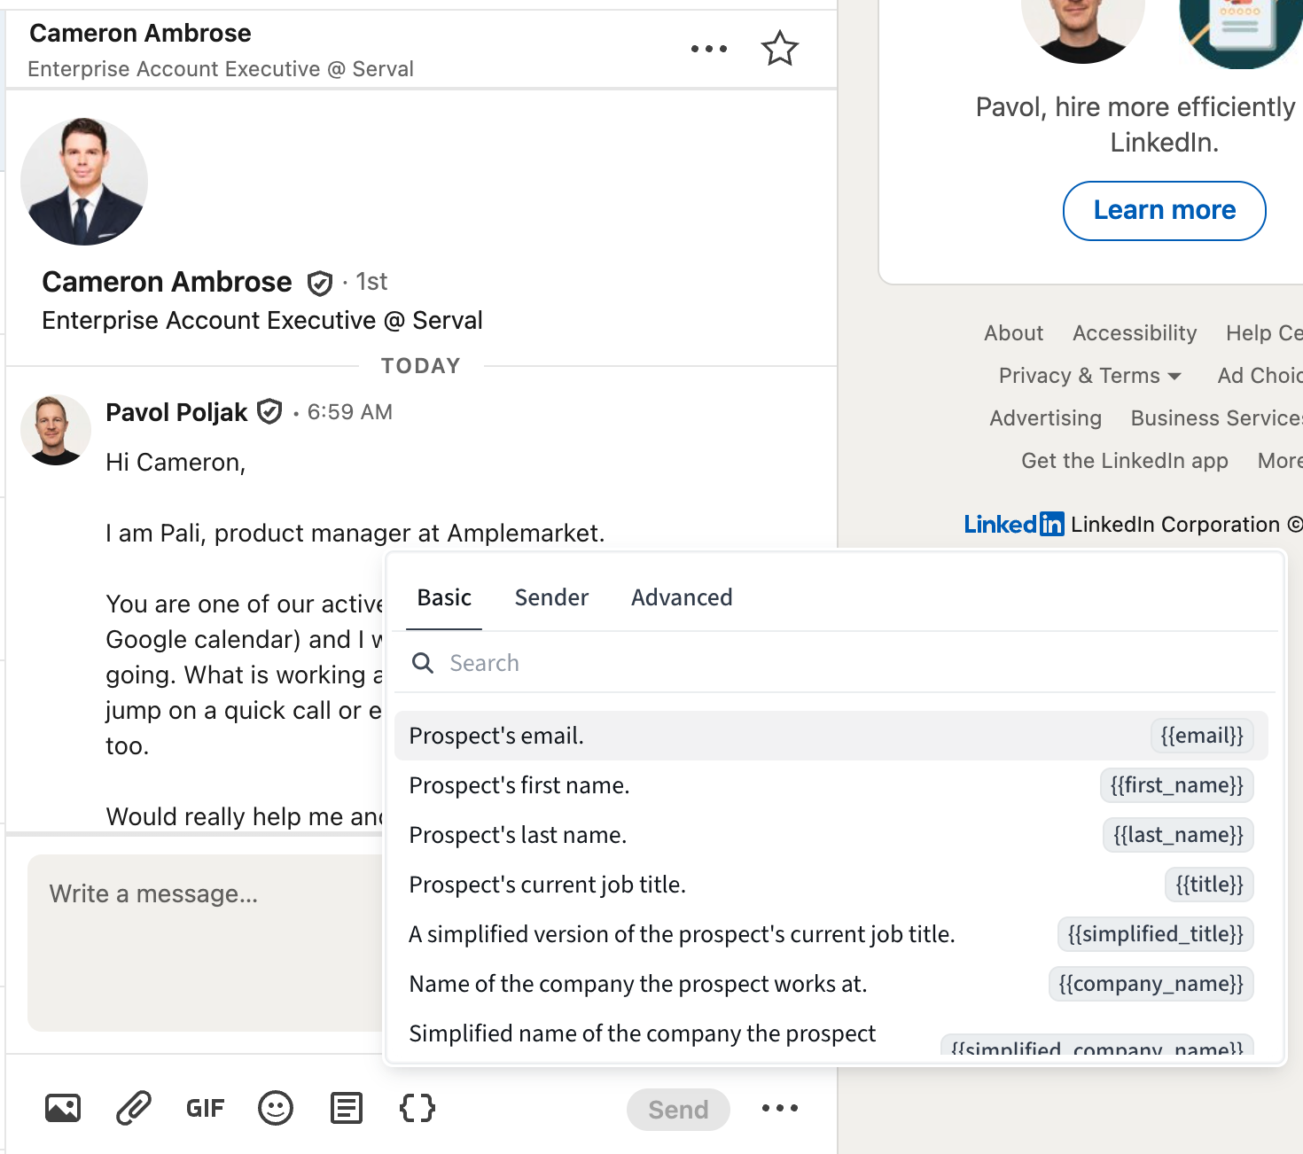Open the Accessibility footer link
1303x1154 pixels.
click(1135, 333)
